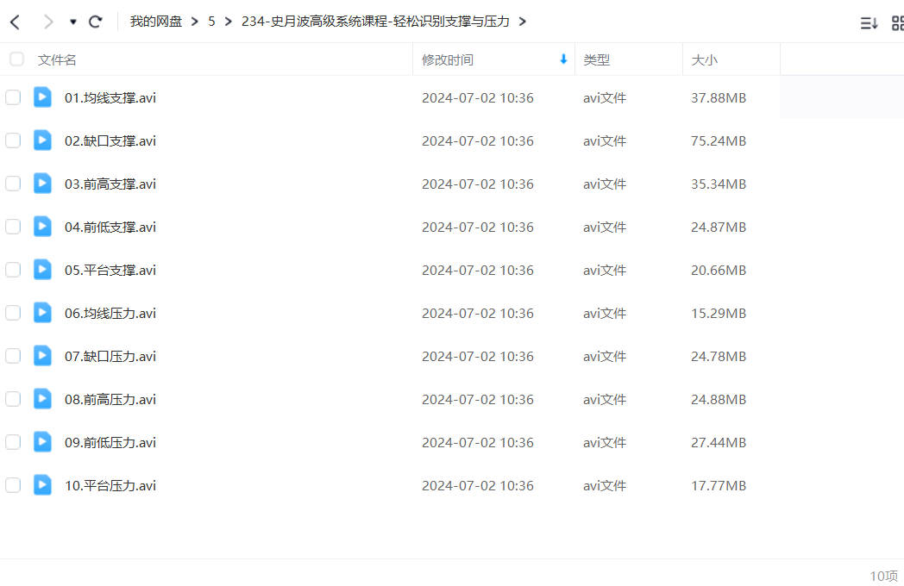Check the box for 04.前低支撑.avi
Screen dimensions: 904x586
pos(13,227)
